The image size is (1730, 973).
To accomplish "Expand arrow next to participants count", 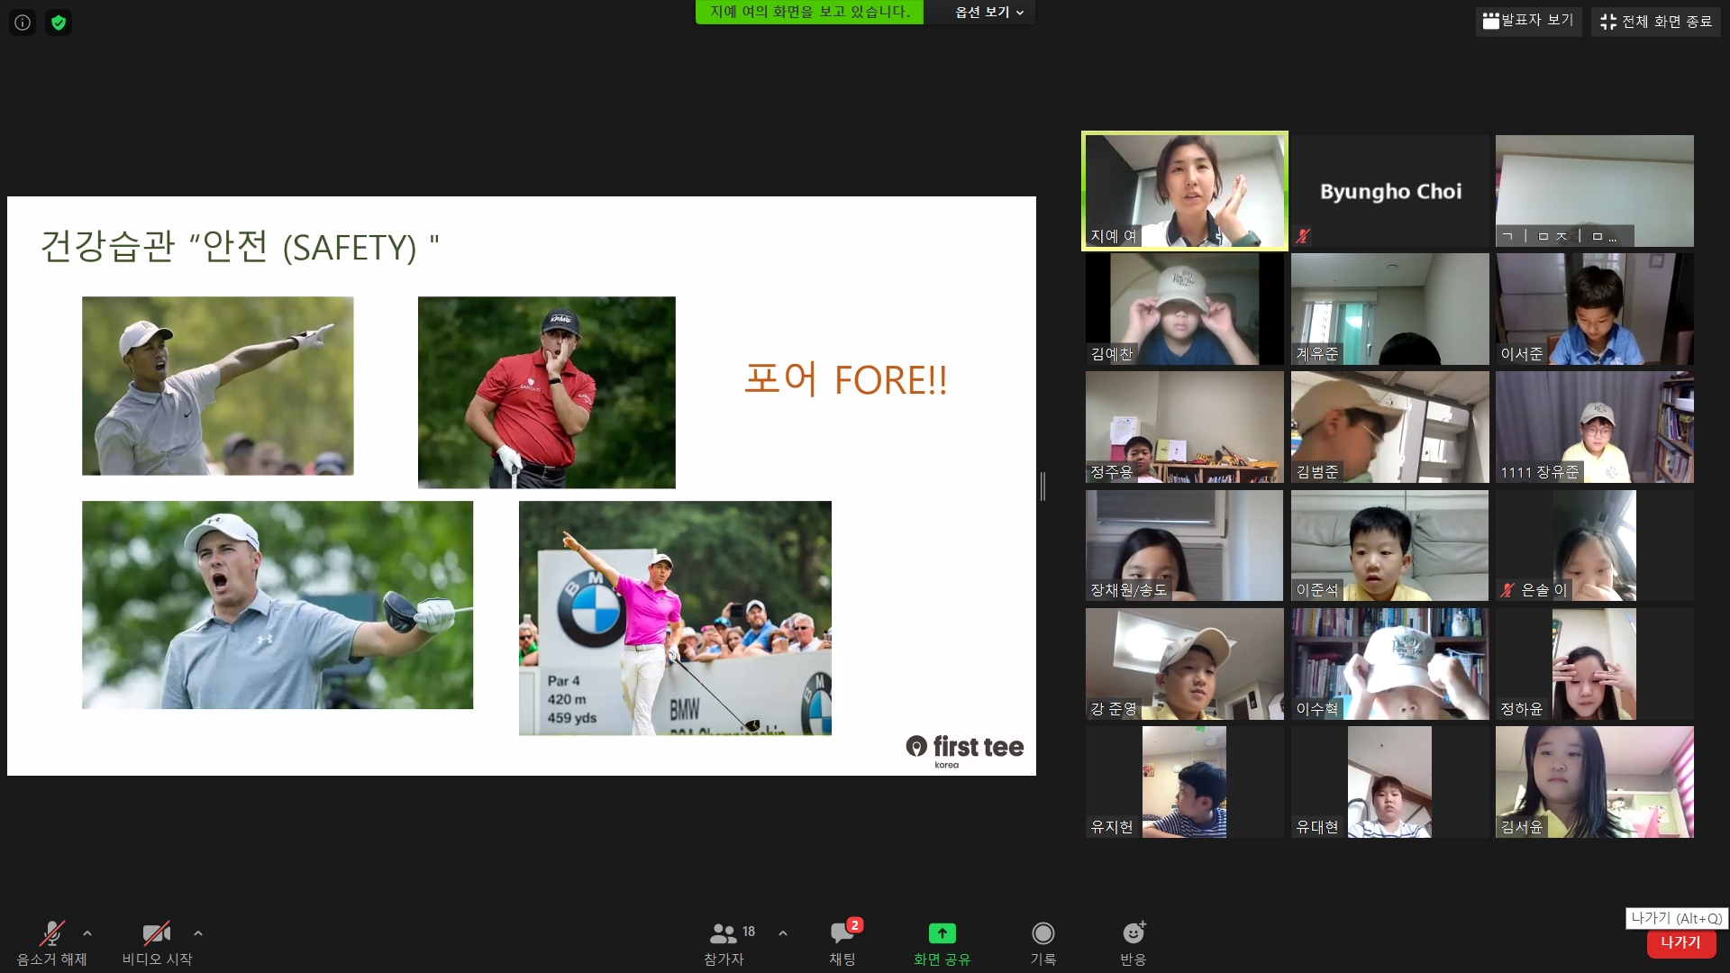I will tap(783, 933).
